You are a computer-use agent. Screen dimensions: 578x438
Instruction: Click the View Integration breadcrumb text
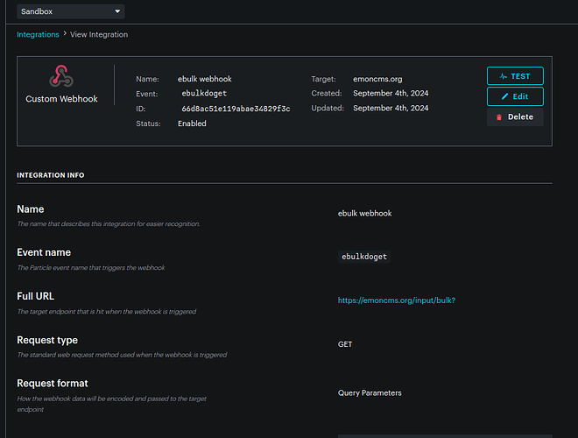click(99, 35)
